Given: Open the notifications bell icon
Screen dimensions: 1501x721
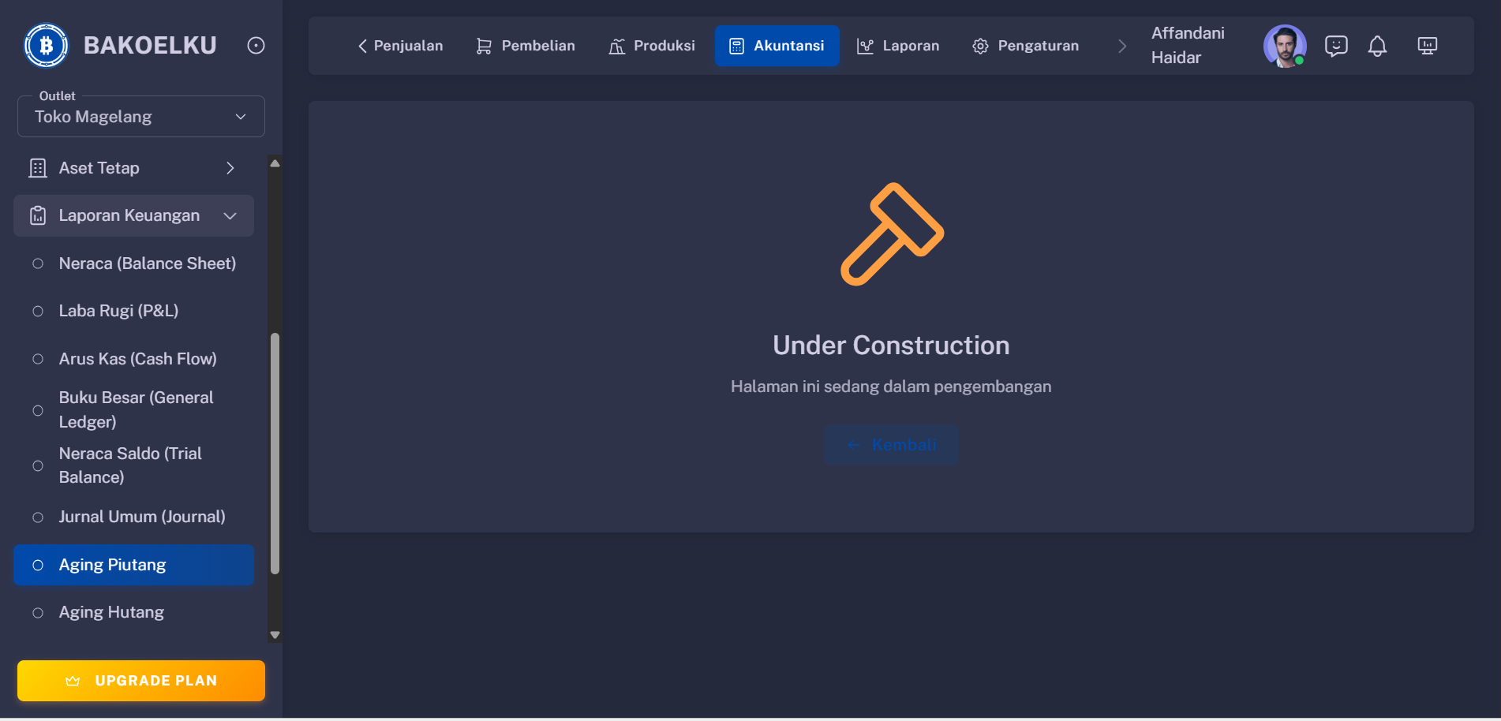Looking at the screenshot, I should coord(1377,46).
